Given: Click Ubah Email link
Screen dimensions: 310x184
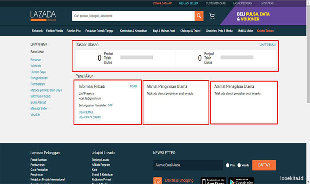Looking at the screenshot, I should 86,112.
